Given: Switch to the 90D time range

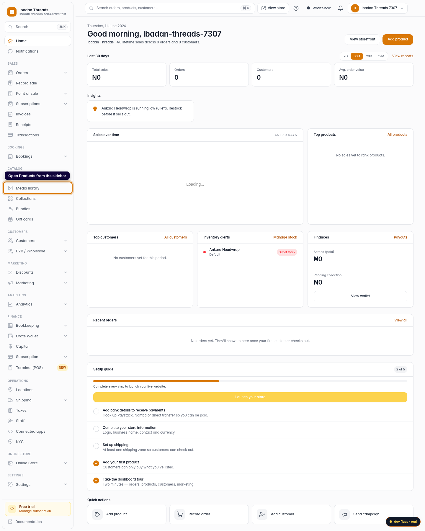Looking at the screenshot, I should point(369,56).
